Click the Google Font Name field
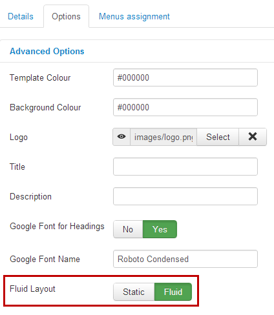The height and width of the screenshot is (315, 274). coord(185,259)
